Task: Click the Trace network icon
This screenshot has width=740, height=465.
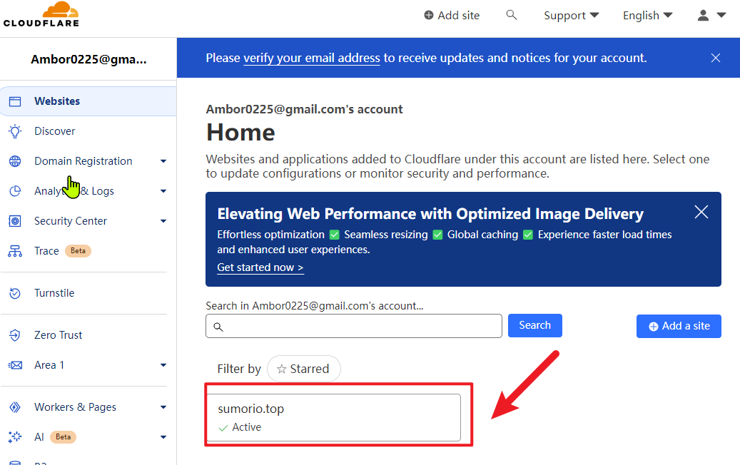Action: coord(15,251)
